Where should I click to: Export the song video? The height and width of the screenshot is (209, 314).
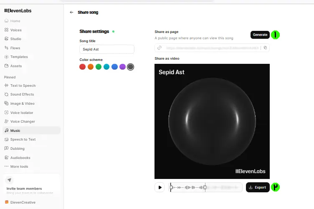258,187
